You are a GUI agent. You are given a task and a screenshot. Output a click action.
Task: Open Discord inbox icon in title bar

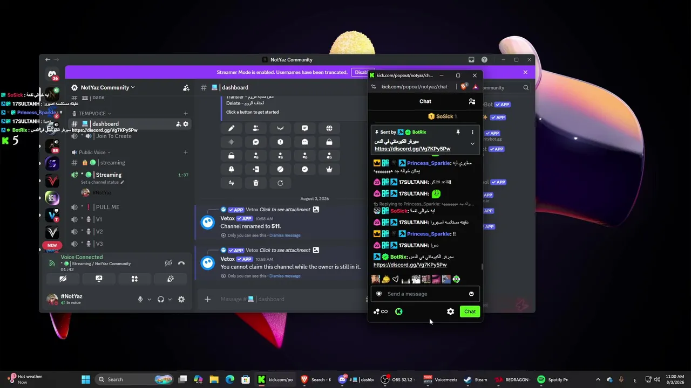click(x=471, y=60)
